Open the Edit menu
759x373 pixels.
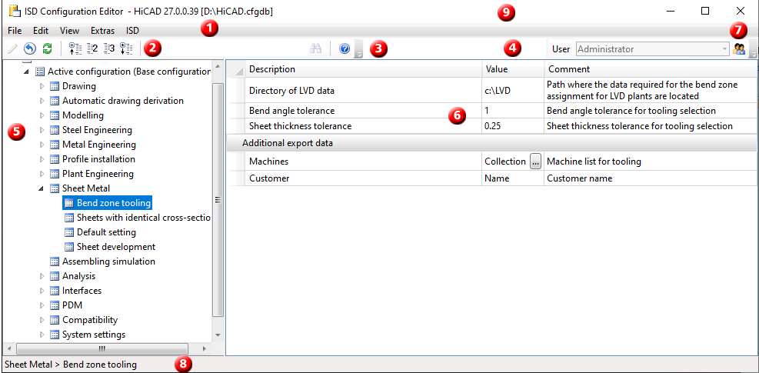point(41,31)
